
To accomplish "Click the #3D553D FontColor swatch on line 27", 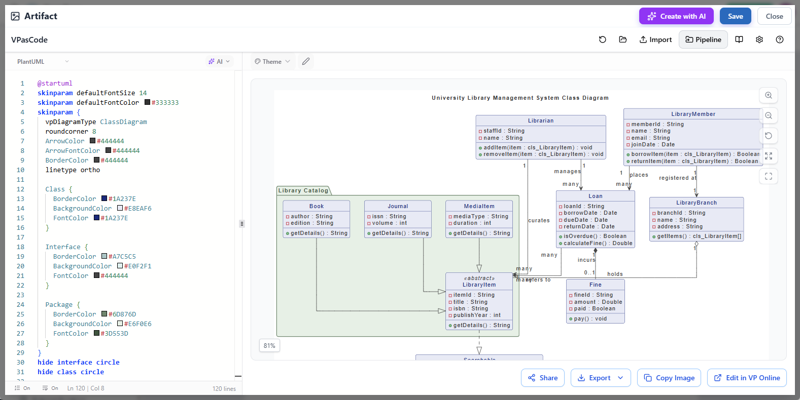I will pyautogui.click(x=96, y=333).
